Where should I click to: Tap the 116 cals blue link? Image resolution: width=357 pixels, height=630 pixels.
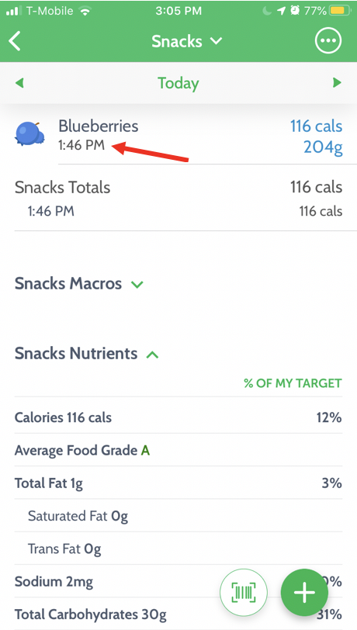click(316, 126)
